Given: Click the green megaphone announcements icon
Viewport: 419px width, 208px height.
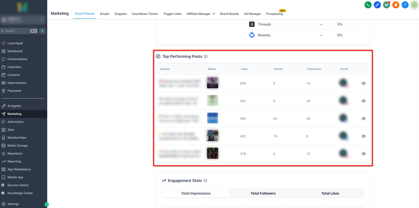Looking at the screenshot, I should tap(386, 5).
